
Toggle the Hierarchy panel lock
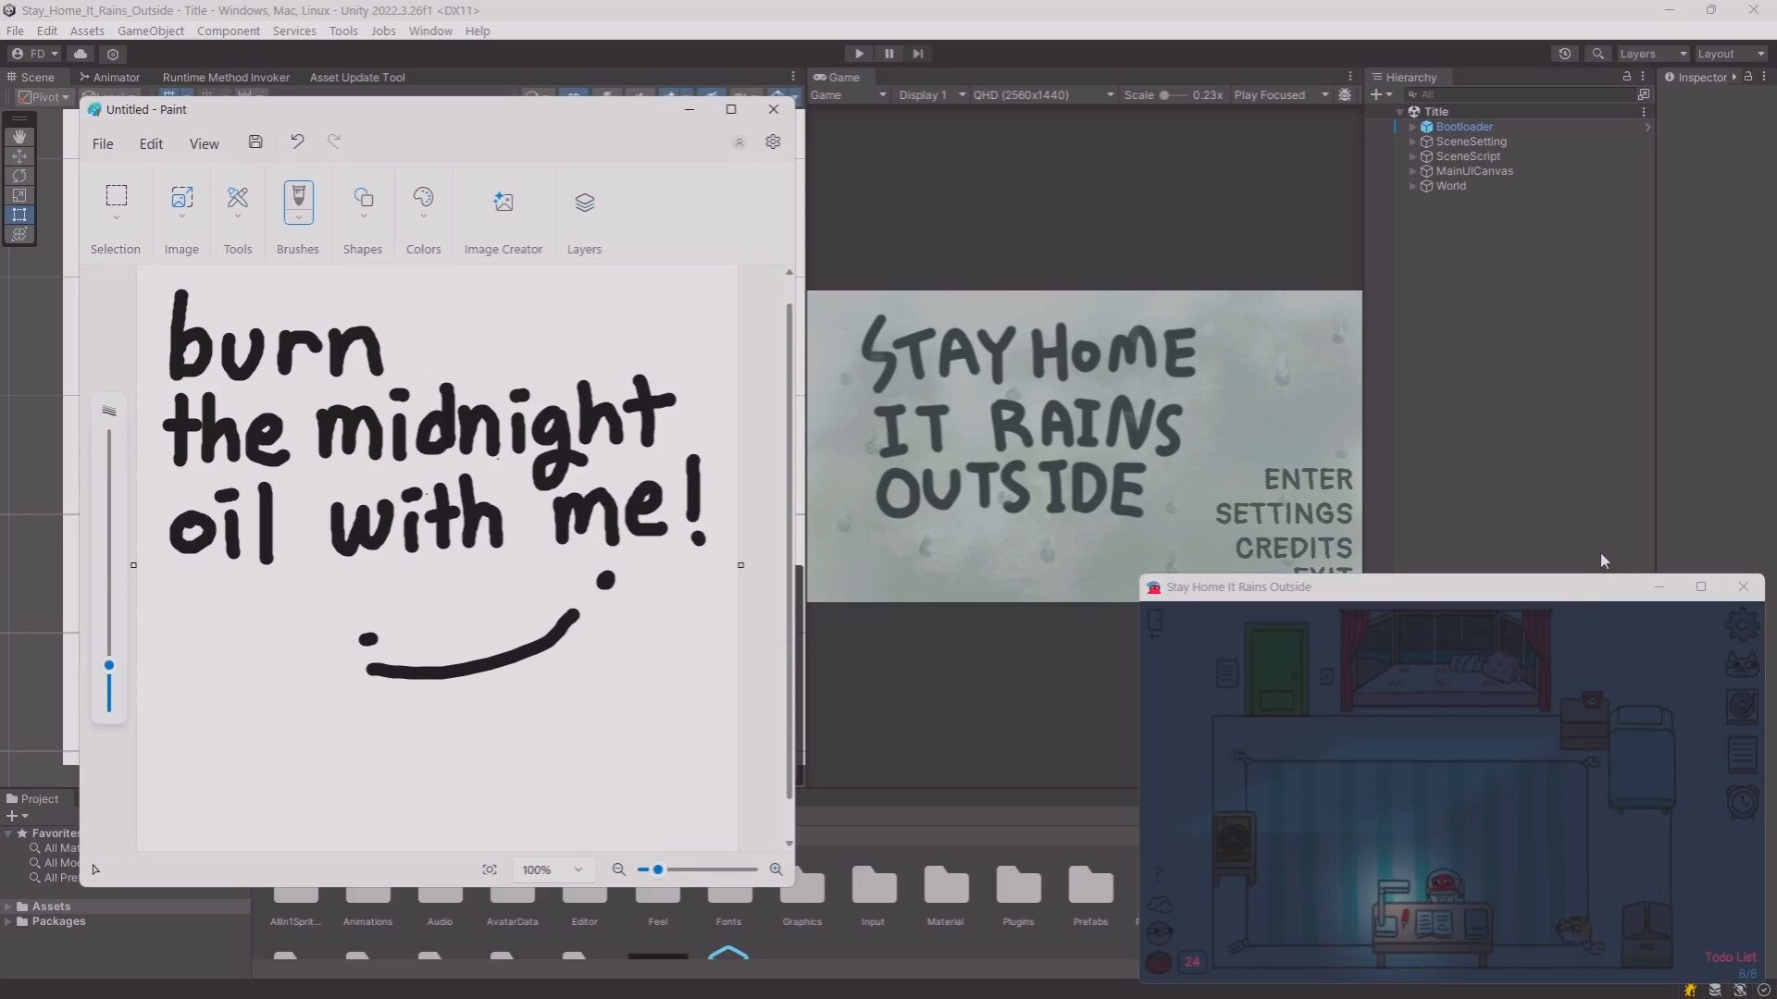pos(1627,77)
